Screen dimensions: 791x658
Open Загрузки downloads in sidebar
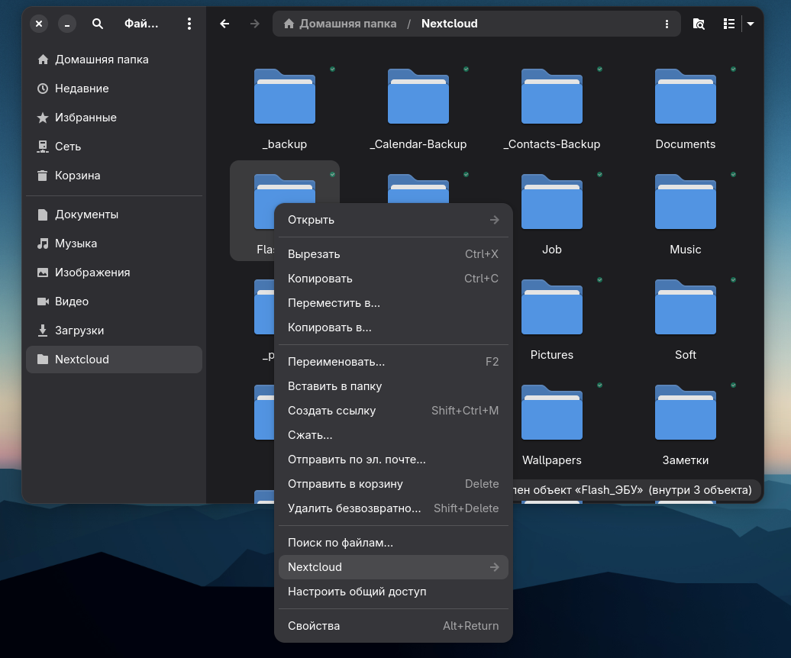pos(79,331)
